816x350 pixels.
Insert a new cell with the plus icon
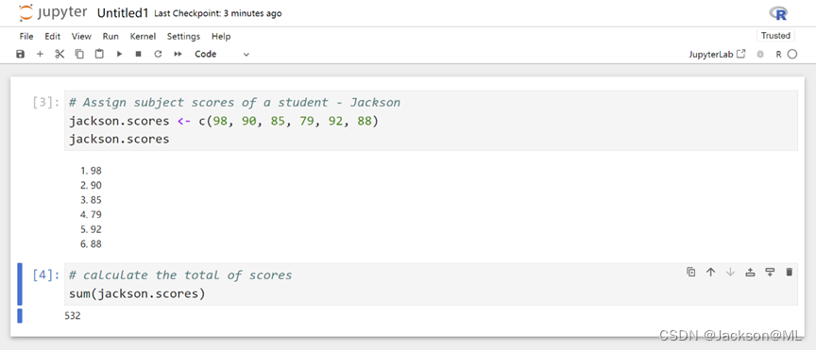click(40, 54)
